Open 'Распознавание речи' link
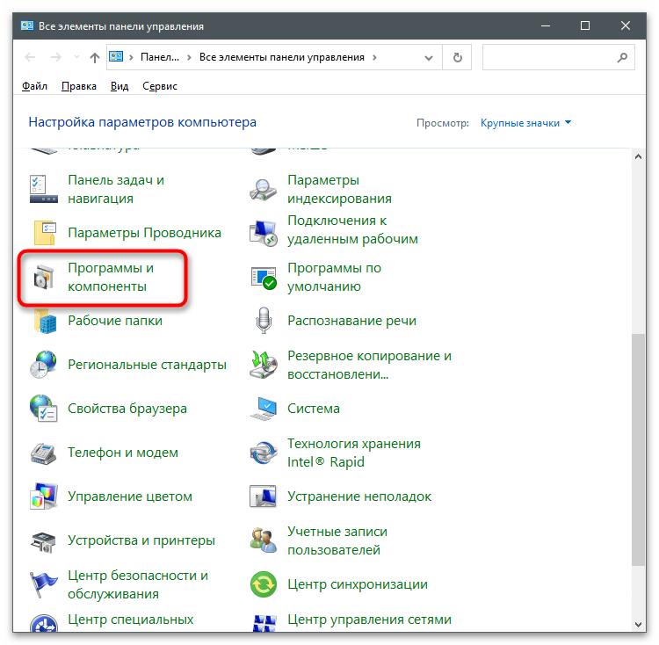The image size is (659, 645). click(351, 321)
